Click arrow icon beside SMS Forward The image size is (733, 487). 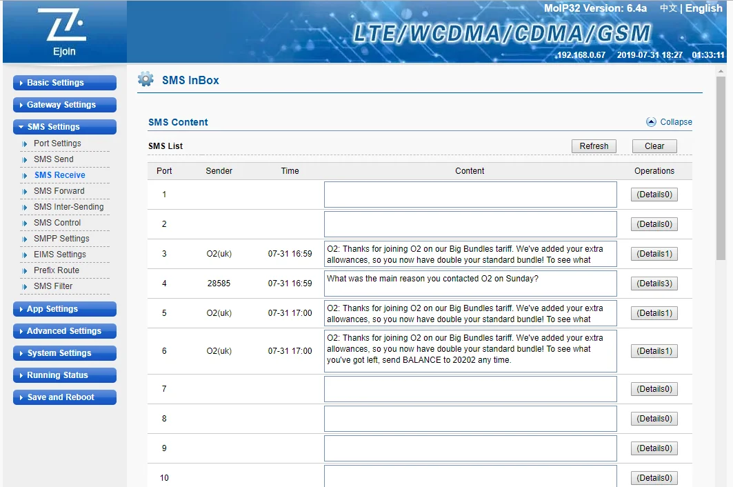25,191
